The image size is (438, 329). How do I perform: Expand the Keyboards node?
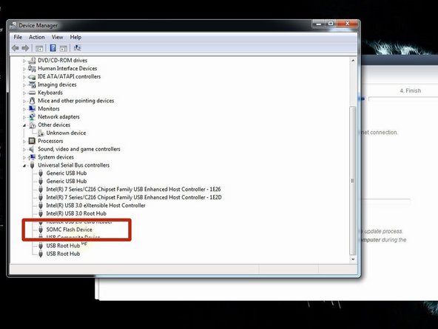pyautogui.click(x=24, y=93)
